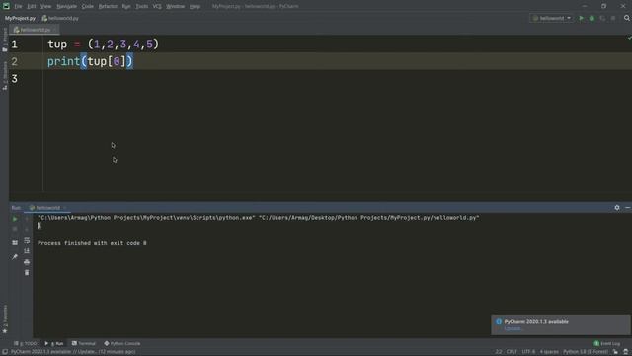Open Run panel settings gear
This screenshot has height=356, width=632.
[x=617, y=207]
